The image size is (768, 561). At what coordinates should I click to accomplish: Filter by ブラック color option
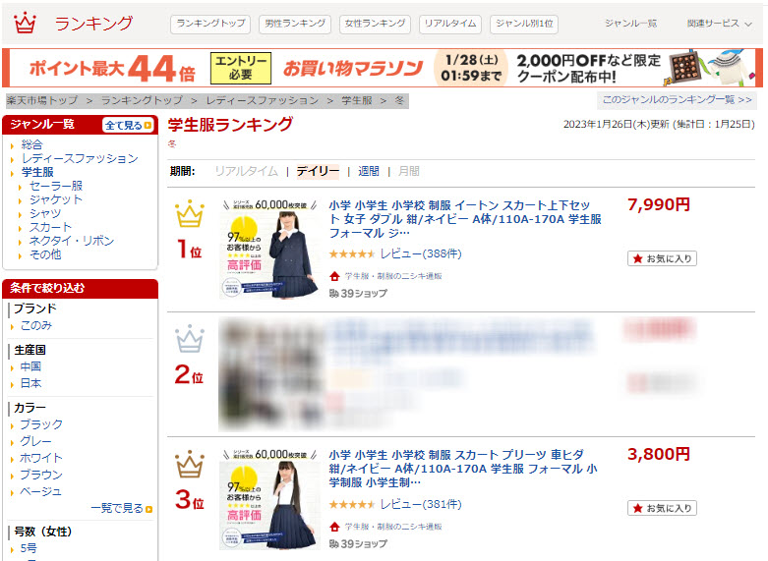pyautogui.click(x=41, y=424)
